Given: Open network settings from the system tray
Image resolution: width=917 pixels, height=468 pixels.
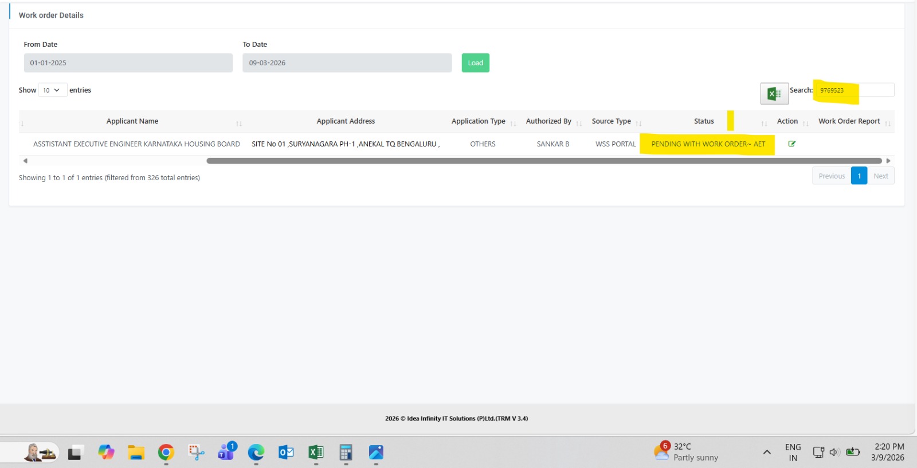Looking at the screenshot, I should tap(818, 452).
